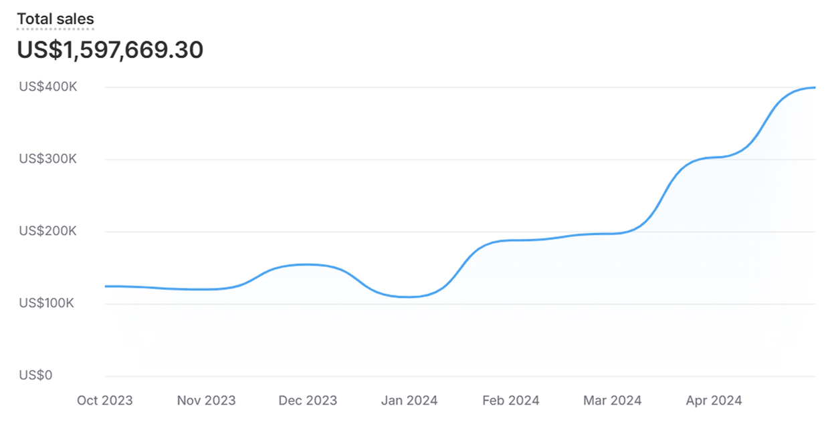Image resolution: width=836 pixels, height=422 pixels.
Task: Click the sales line's starting point at left edge
Action: point(106,286)
